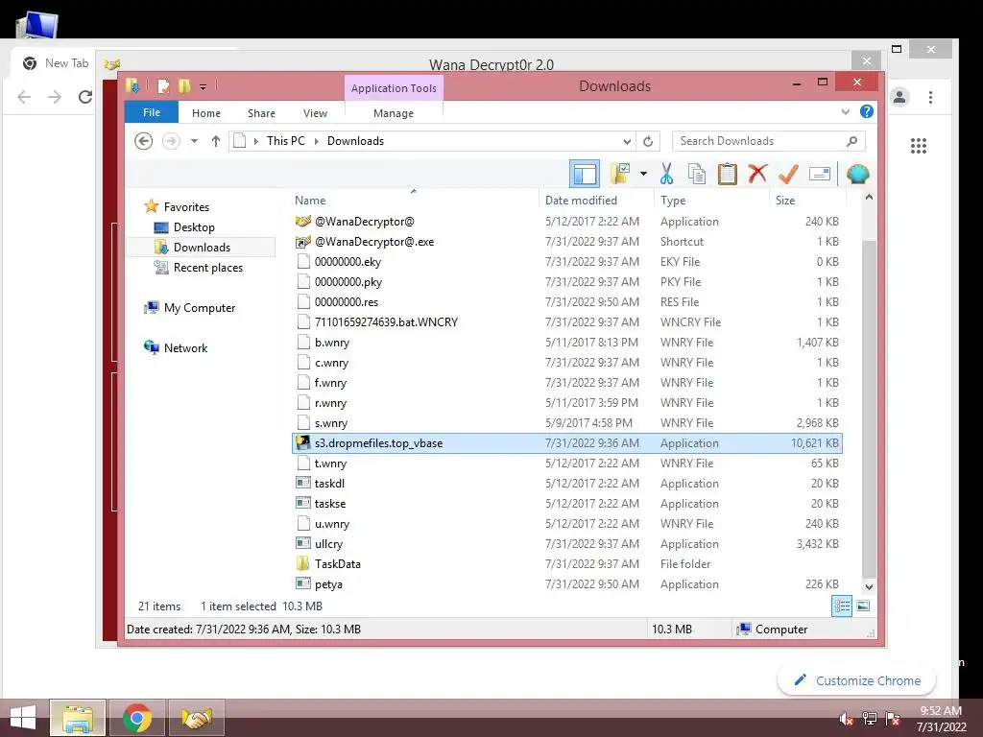This screenshot has width=983, height=737.
Task: Paste using the clipboard icon
Action: [728, 174]
